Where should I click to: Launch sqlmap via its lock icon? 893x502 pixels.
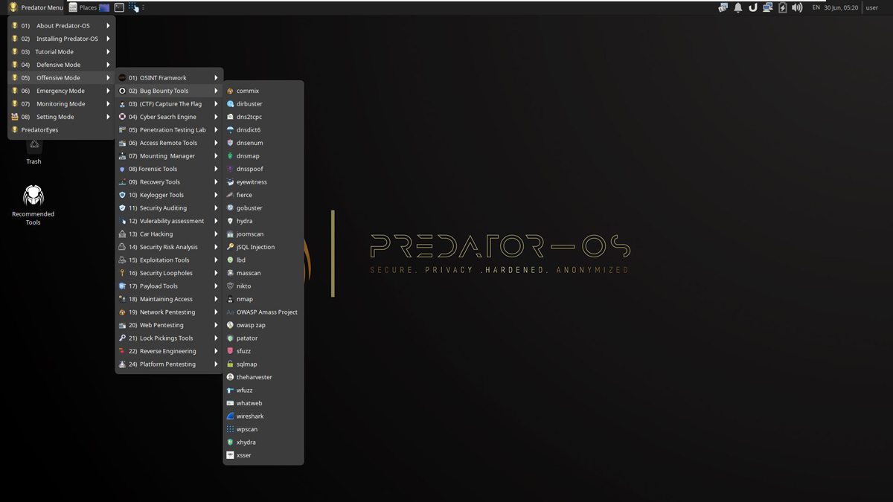point(231,364)
